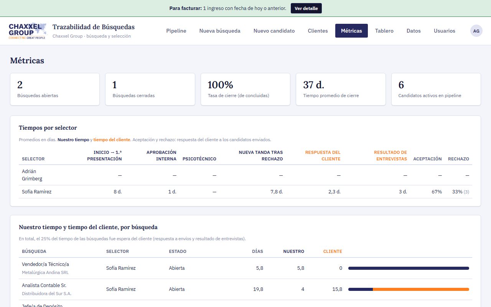Image resolution: width=491 pixels, height=307 pixels.
Task: Select the Métricas tab
Action: pos(351,31)
